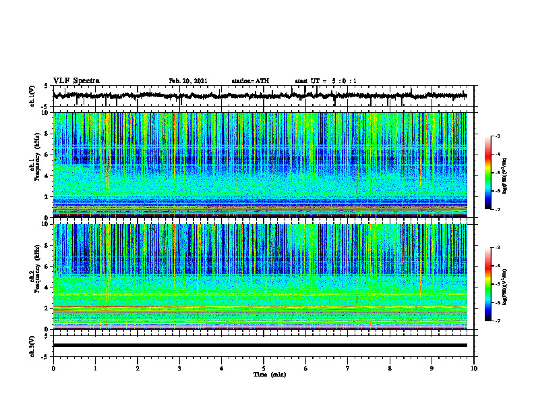Click the "8" tick on the time axis
Viewport: 534px width, 413px height.
(390, 368)
